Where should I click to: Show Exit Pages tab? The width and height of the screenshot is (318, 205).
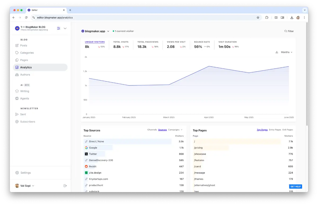pos(288,130)
